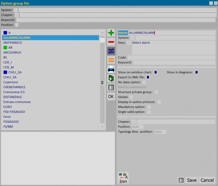This screenshot has width=218, height=186.
Task: Enable the Mandatory option checkbox
Action: coord(149,107)
